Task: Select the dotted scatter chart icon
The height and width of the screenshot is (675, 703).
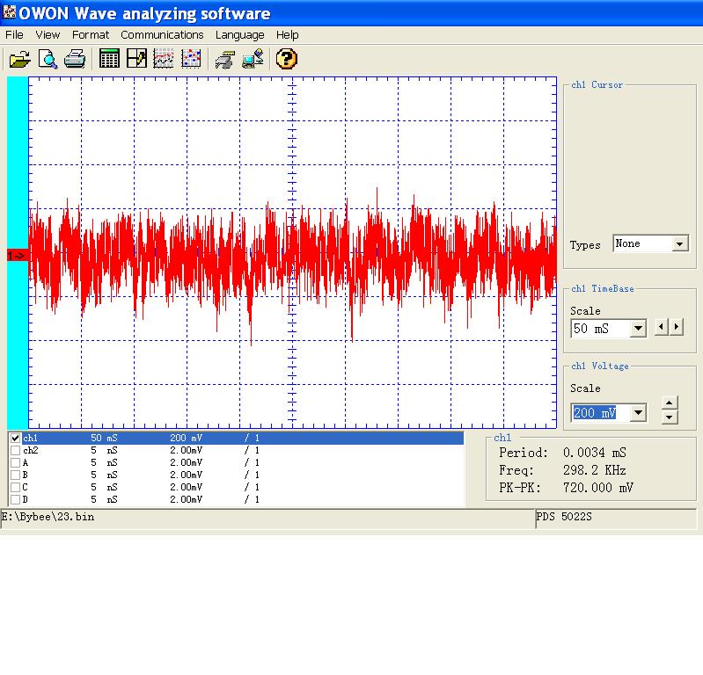Action: (x=191, y=59)
